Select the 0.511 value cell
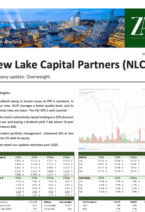 pyautogui.click(x=50, y=161)
